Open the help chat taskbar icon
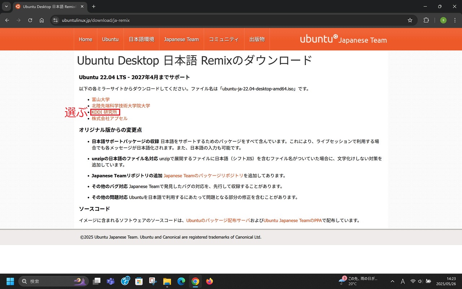Viewport: 462px width, 289px height. pos(125,281)
